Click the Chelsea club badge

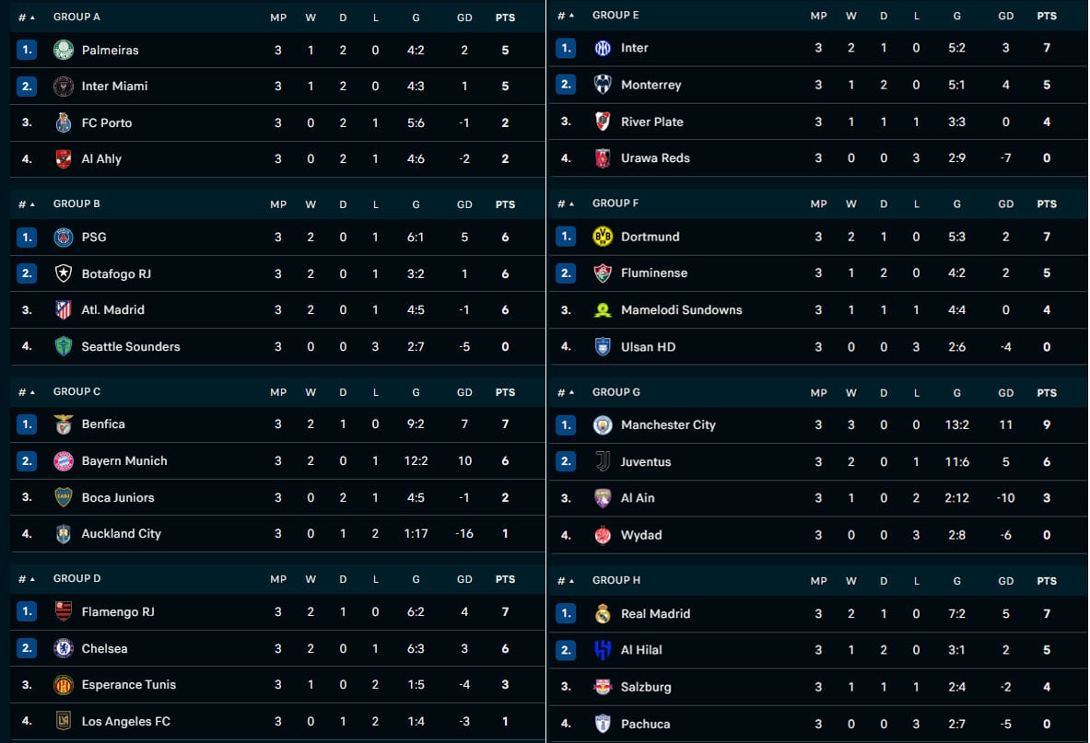click(63, 648)
